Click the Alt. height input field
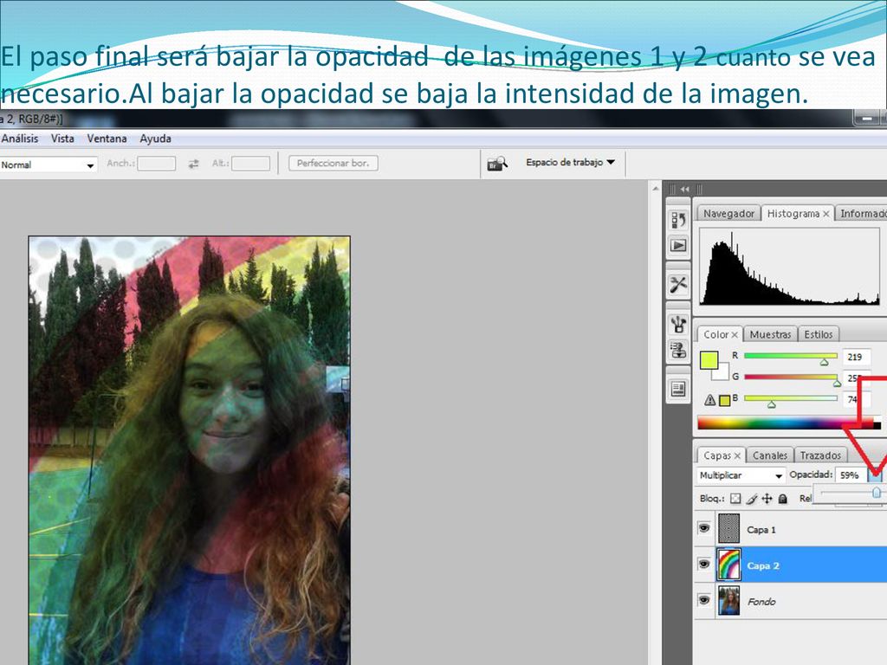 pyautogui.click(x=250, y=164)
